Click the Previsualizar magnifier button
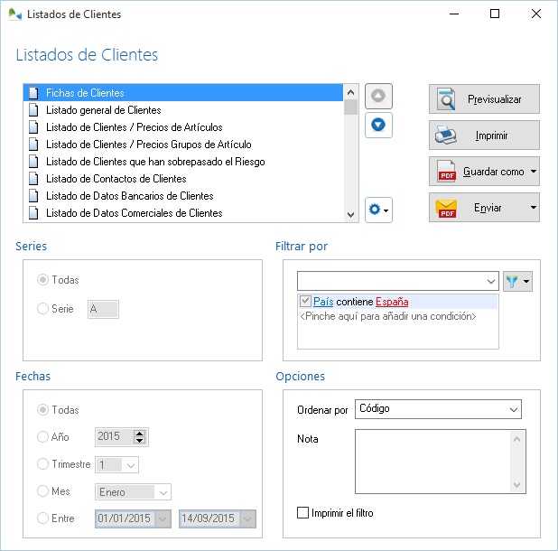Image resolution: width=558 pixels, height=551 pixels. (484, 98)
